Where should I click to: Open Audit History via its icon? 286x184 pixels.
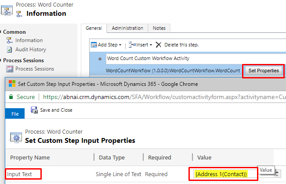(x=10, y=50)
